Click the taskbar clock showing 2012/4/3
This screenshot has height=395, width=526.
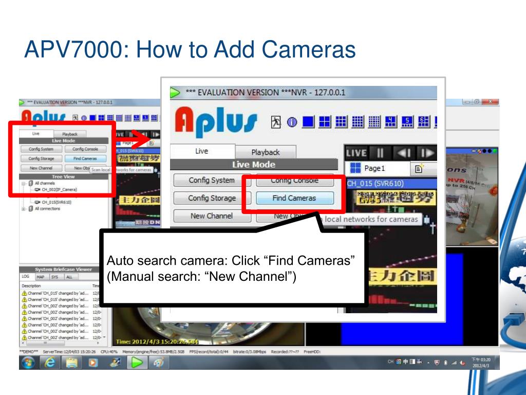click(x=481, y=363)
